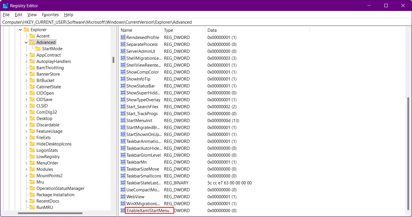This screenshot has width=412, height=217.
Task: Click the RunMRU folder icon
Action: coord(32,207)
